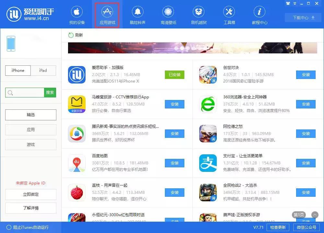This screenshot has width=324, height=233.
Task: Switch to the iPad tab
Action: point(43,70)
